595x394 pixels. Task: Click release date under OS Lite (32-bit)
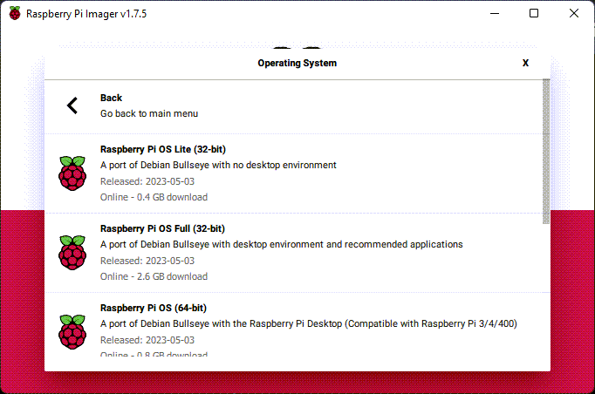[147, 181]
